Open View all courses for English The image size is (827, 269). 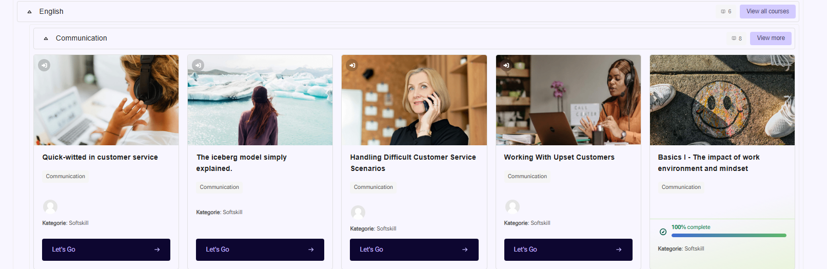[767, 11]
